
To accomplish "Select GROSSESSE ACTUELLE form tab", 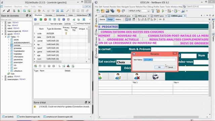I will pos(123,39).
